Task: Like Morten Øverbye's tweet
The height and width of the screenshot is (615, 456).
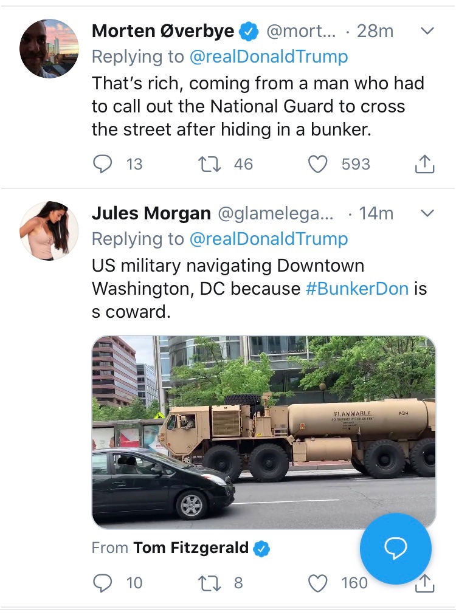Action: coord(318,164)
